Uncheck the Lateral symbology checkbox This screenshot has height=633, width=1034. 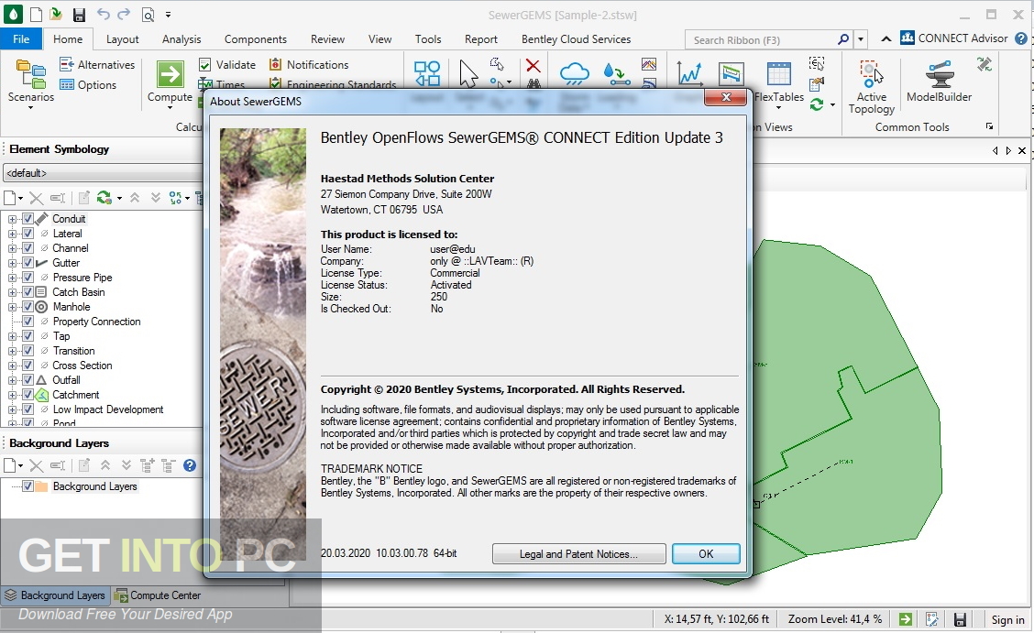[27, 234]
